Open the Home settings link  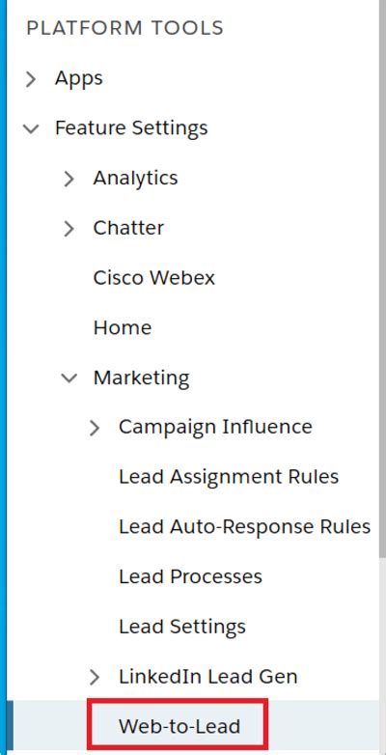click(123, 328)
